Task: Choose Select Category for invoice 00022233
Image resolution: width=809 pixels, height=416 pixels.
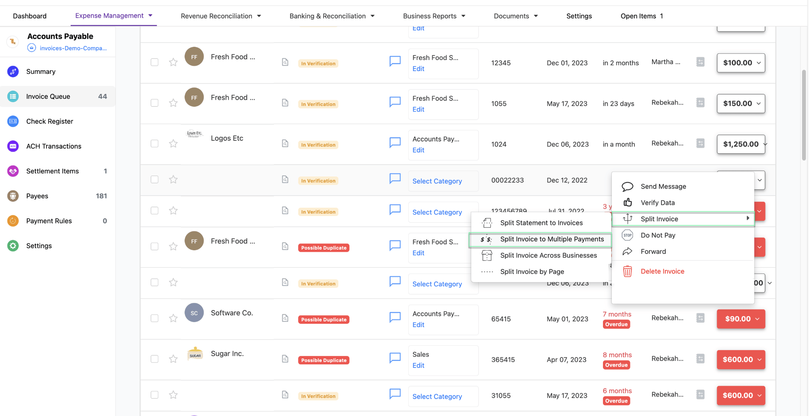Action: 437,181
